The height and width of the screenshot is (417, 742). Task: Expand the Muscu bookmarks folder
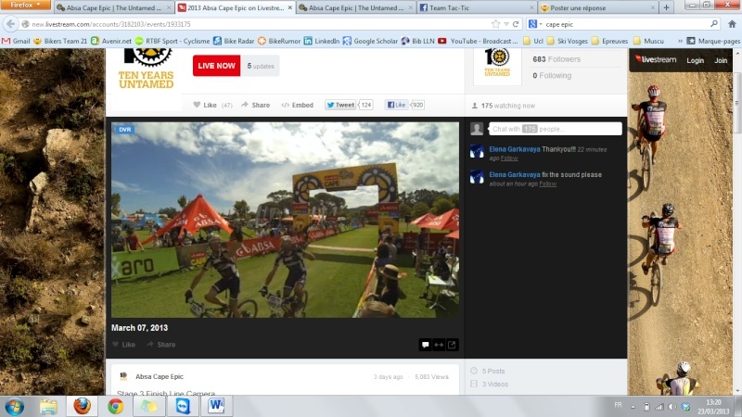(648, 41)
